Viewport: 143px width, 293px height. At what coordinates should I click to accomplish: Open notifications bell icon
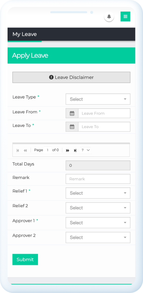109,16
